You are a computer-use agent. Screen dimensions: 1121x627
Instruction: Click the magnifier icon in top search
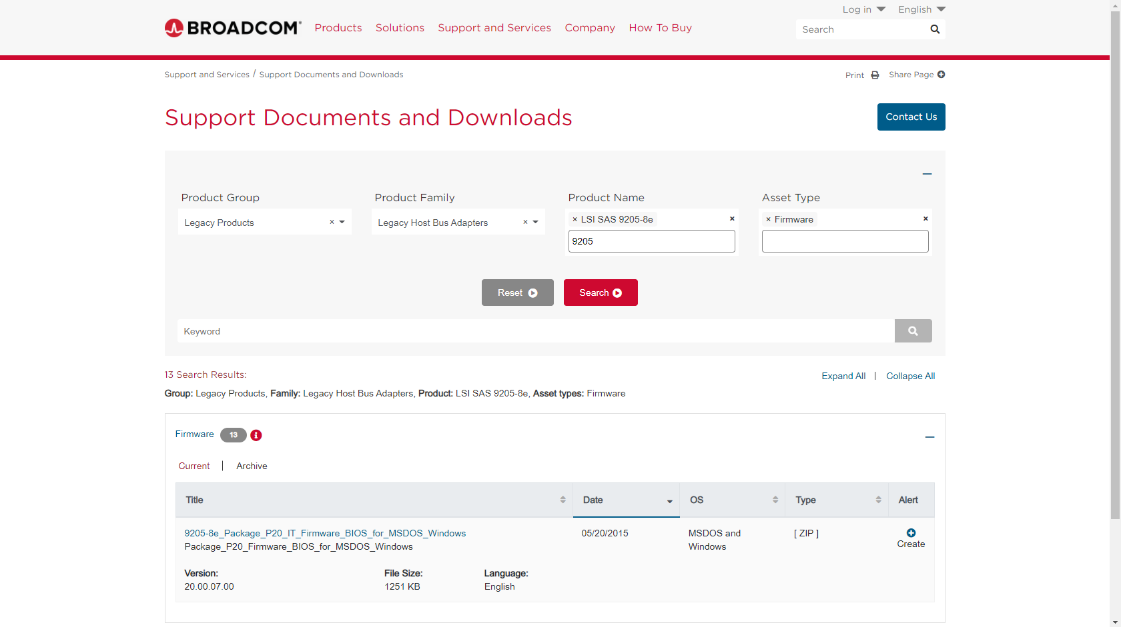click(935, 29)
